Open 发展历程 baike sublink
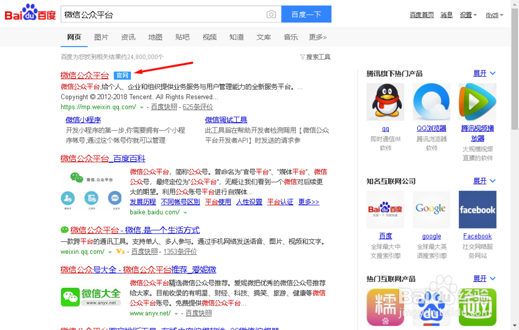 pyautogui.click(x=143, y=202)
